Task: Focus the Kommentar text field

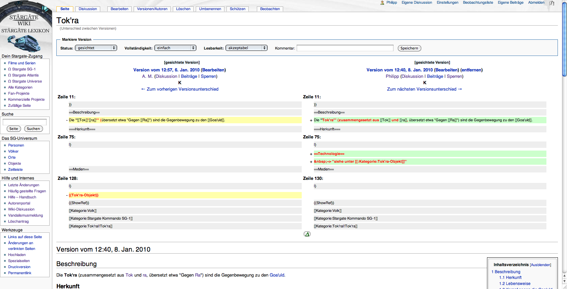Action: [345, 48]
